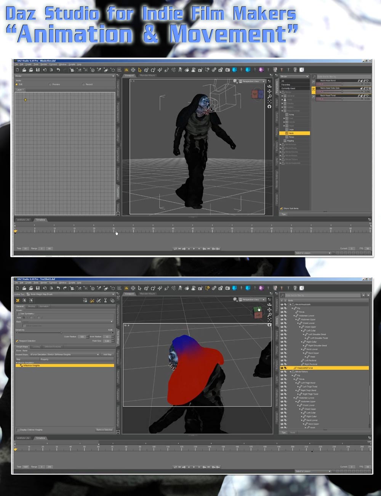Screen dimensions: 381x496
Task: Click Save icon in lower TestShot1 window toolbar
Action: 38,288
